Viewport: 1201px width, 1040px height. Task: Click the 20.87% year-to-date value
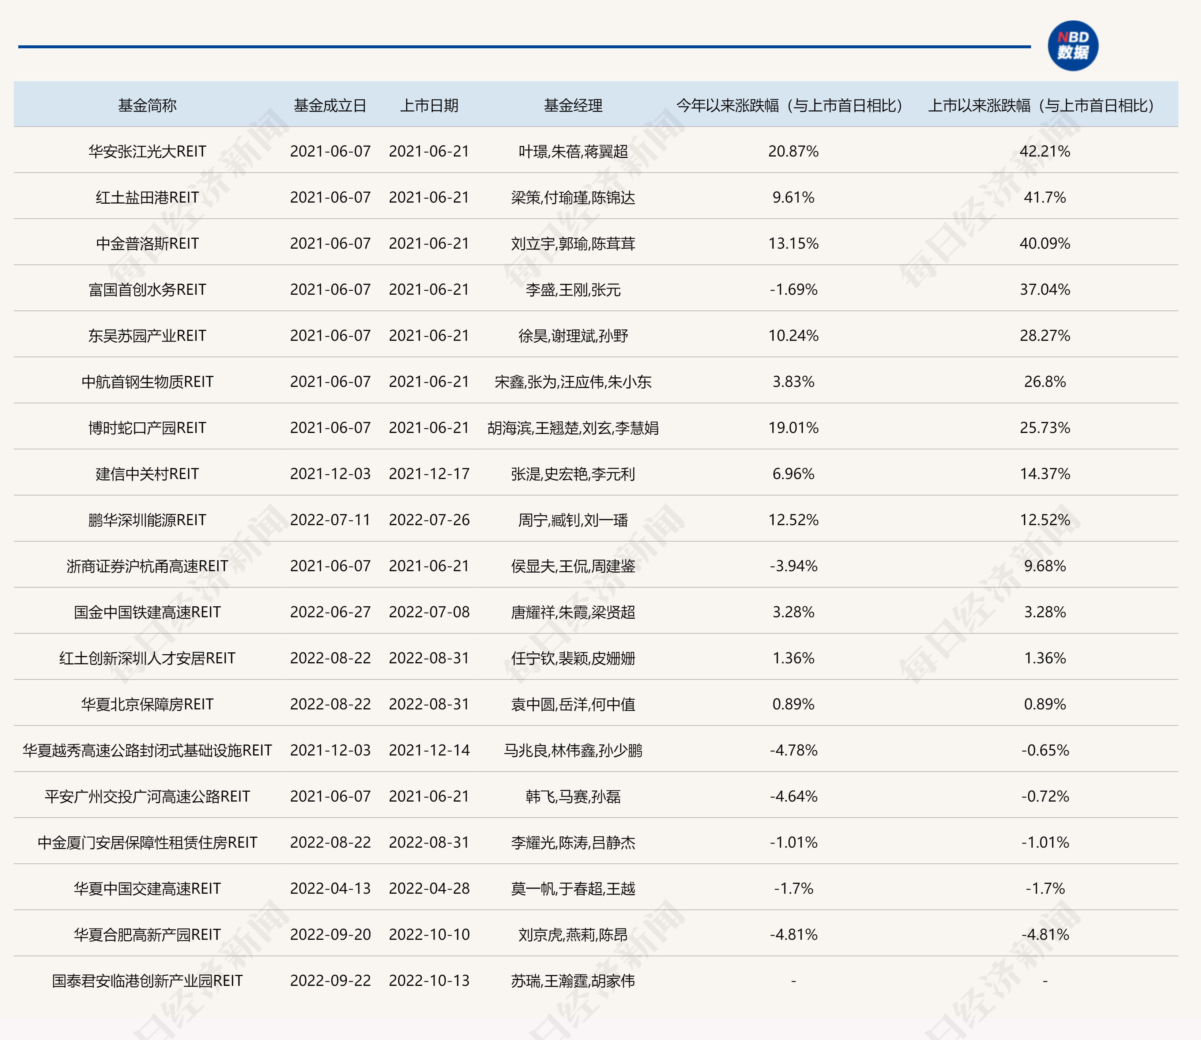(x=793, y=151)
